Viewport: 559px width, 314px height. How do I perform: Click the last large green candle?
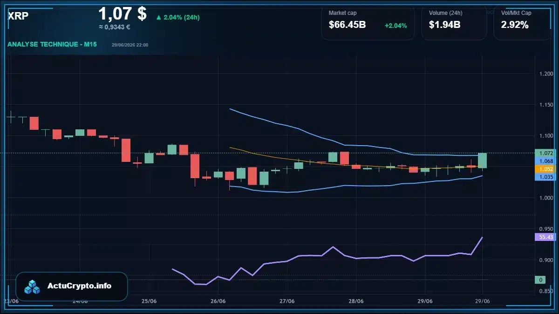482,160
